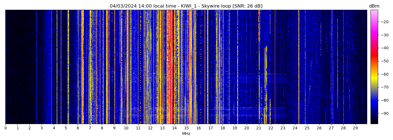Pick the −20 dBm colorbar tick label
Image resolution: width=393 pixels, height=140 pixels.
384,22
